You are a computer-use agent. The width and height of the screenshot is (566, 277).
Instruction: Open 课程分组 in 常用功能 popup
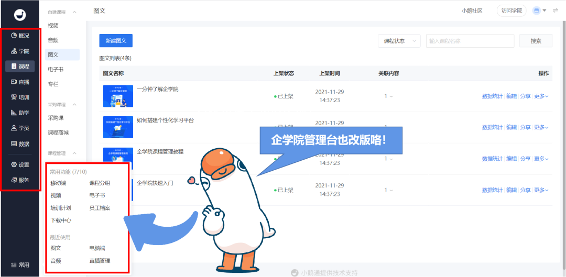point(100,183)
